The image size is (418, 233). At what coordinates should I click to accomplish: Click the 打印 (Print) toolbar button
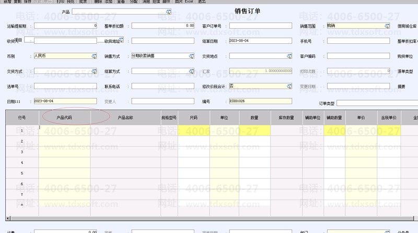[x=61, y=2]
